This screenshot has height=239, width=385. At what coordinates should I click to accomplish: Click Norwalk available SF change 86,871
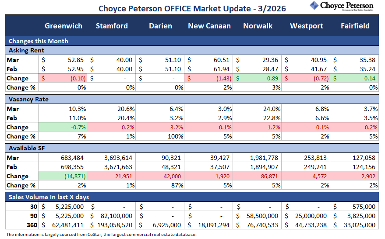[x=257, y=177]
